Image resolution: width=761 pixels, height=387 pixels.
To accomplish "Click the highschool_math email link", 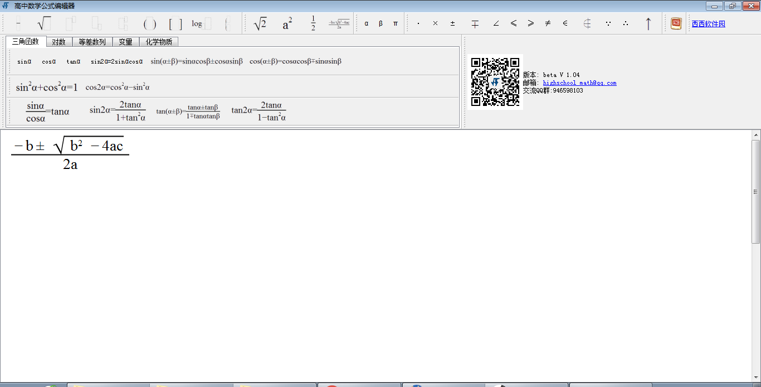I will coord(579,83).
